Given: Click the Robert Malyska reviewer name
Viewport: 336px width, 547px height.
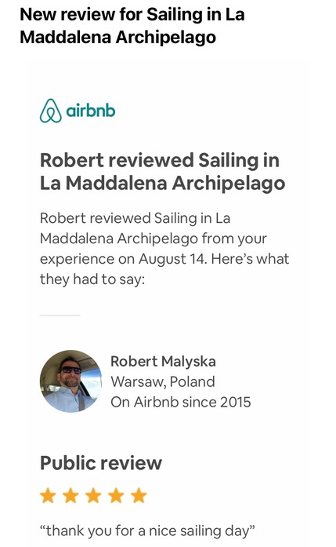Looking at the screenshot, I should click(163, 361).
